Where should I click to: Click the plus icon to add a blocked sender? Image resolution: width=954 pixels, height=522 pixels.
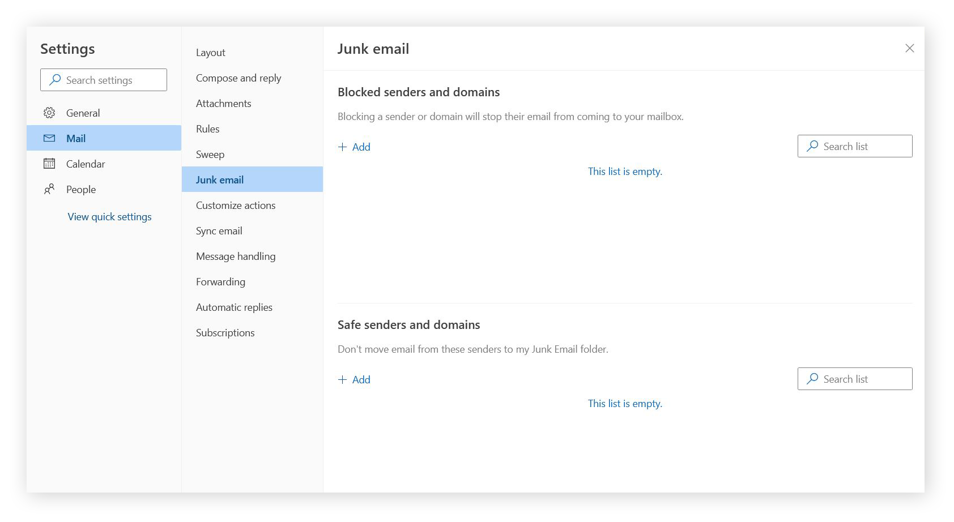[x=343, y=147]
